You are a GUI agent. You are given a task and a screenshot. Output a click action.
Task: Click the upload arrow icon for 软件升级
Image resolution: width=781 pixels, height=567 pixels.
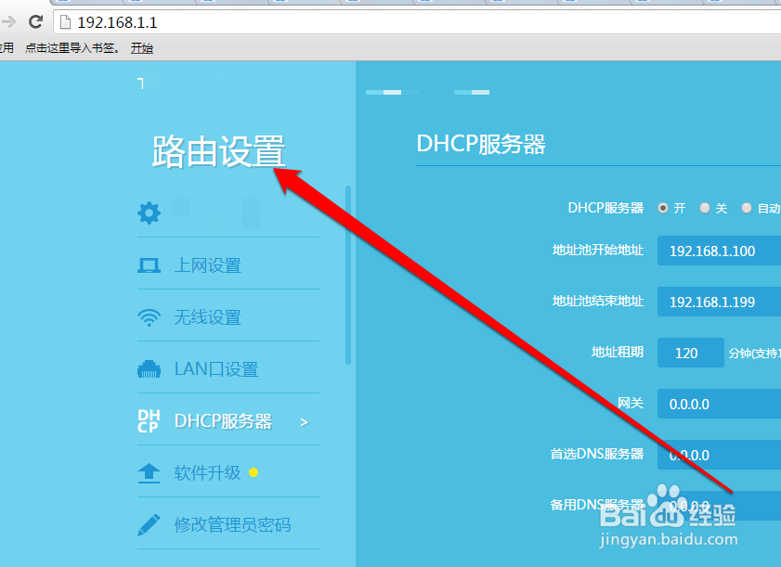[149, 473]
